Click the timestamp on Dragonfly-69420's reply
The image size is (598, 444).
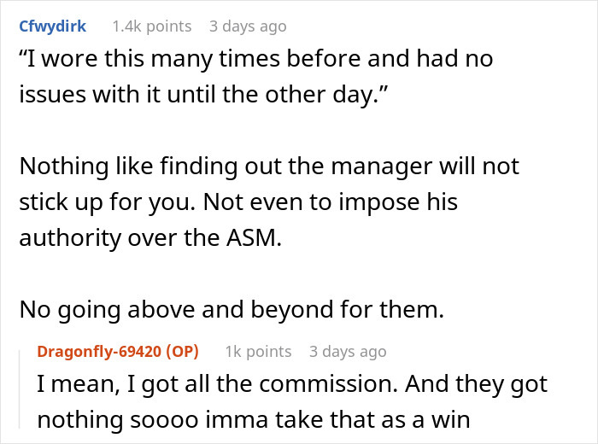(x=348, y=352)
